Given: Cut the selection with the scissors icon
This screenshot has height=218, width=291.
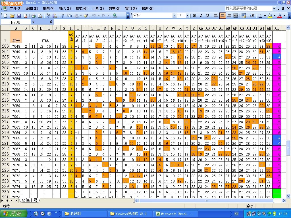Looking at the screenshot, I should (63, 16).
